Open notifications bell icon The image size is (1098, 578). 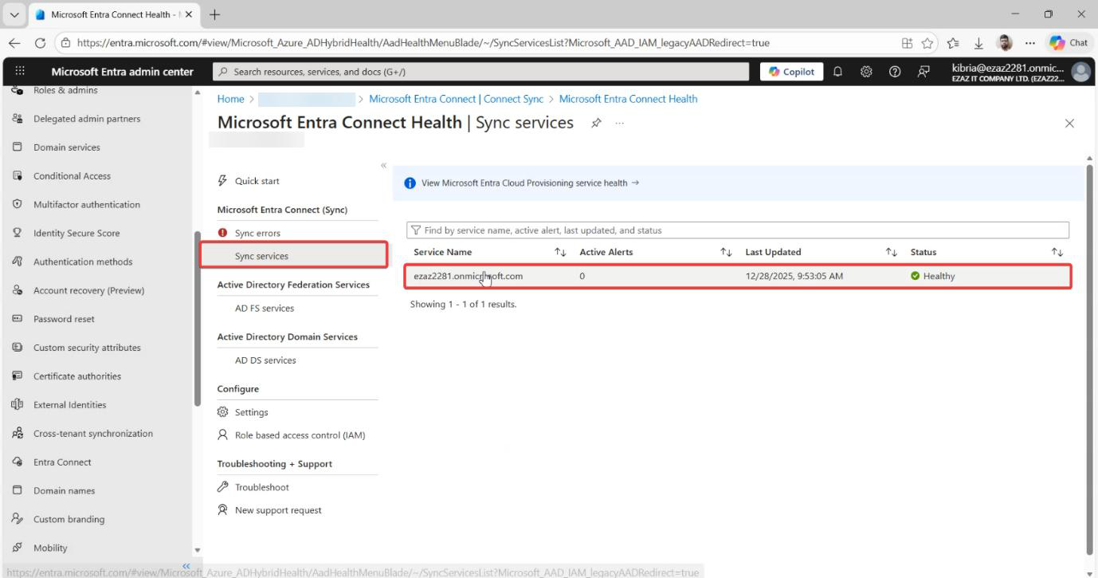(837, 72)
